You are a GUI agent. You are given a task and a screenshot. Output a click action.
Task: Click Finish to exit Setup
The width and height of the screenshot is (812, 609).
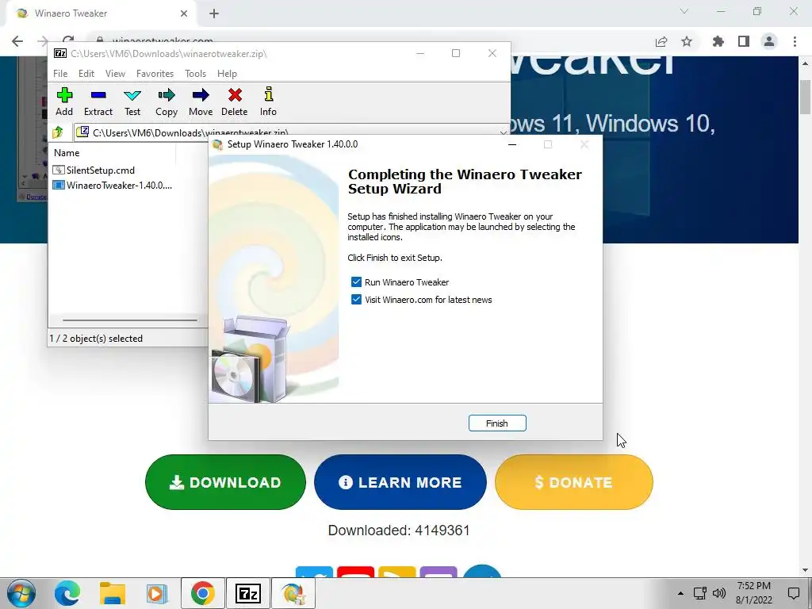click(497, 423)
